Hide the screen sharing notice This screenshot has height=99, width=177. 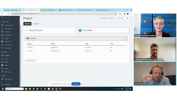tap(82, 84)
